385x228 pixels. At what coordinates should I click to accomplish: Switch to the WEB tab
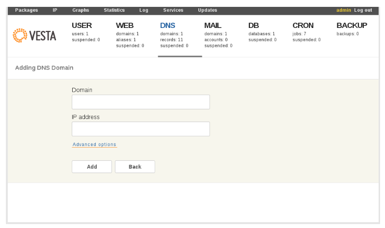click(x=125, y=25)
